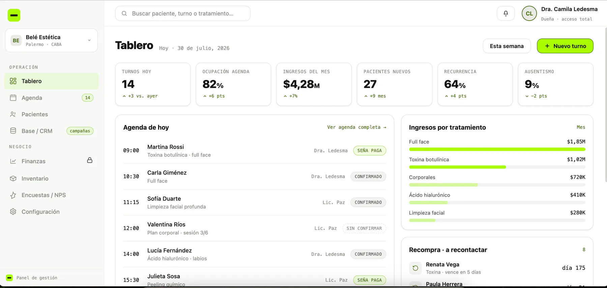The height and width of the screenshot is (288, 607).
Task: Click Martina Rossi SEÑA PAGA badge
Action: click(370, 151)
